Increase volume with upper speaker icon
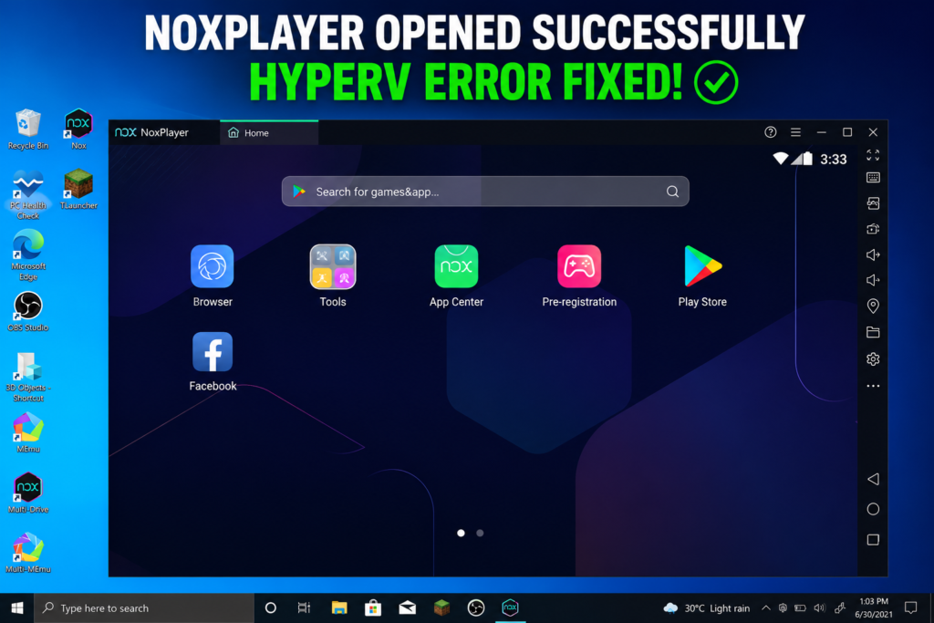The image size is (934, 623). click(873, 254)
